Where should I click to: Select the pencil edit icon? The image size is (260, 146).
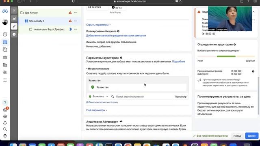[x=14, y=26]
